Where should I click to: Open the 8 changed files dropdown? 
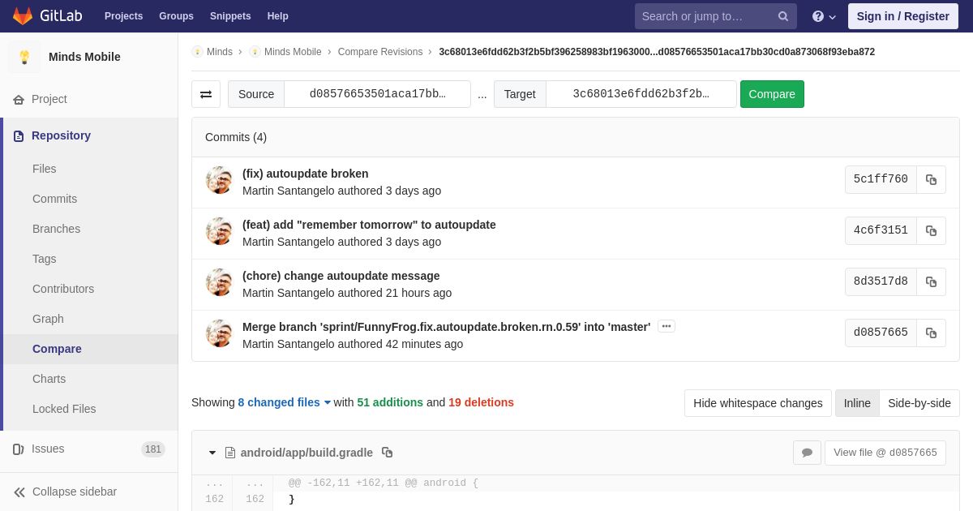(285, 402)
